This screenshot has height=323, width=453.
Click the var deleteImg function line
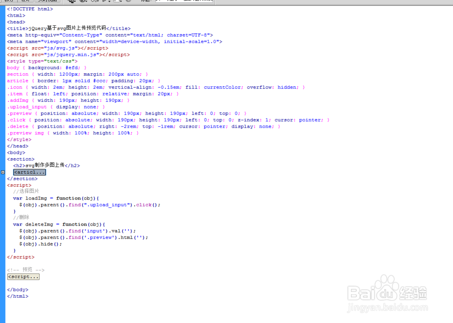[59, 224]
